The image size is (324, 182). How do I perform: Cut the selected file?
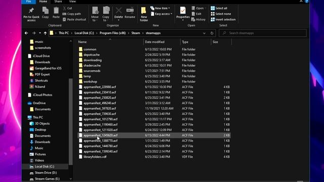pyautogui.click(x=67, y=8)
